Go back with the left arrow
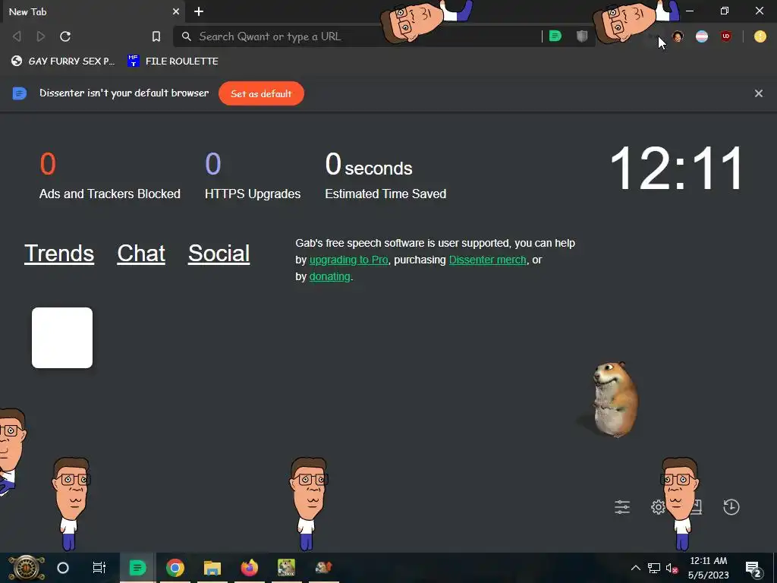 17,36
